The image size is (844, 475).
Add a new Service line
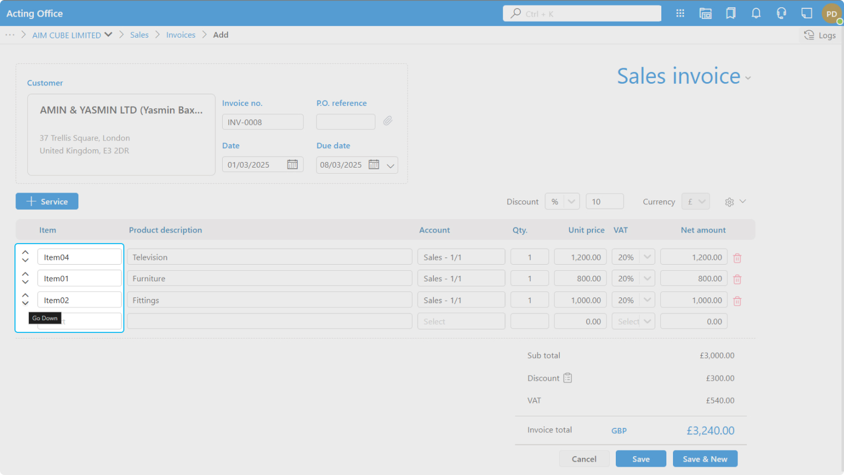(x=47, y=201)
